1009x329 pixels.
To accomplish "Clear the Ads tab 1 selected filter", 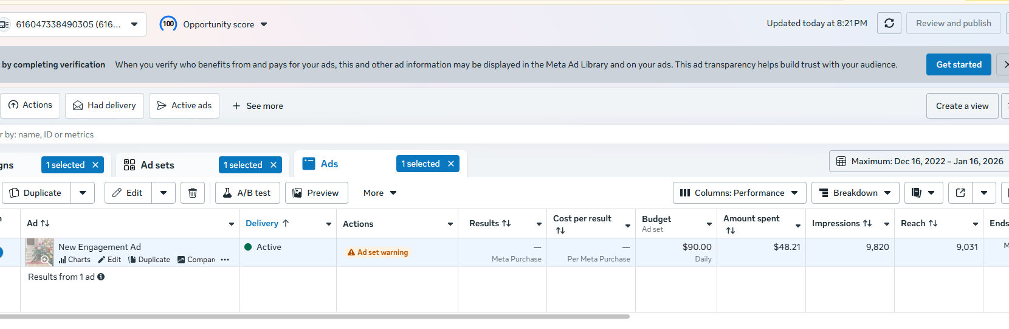I will click(x=451, y=164).
